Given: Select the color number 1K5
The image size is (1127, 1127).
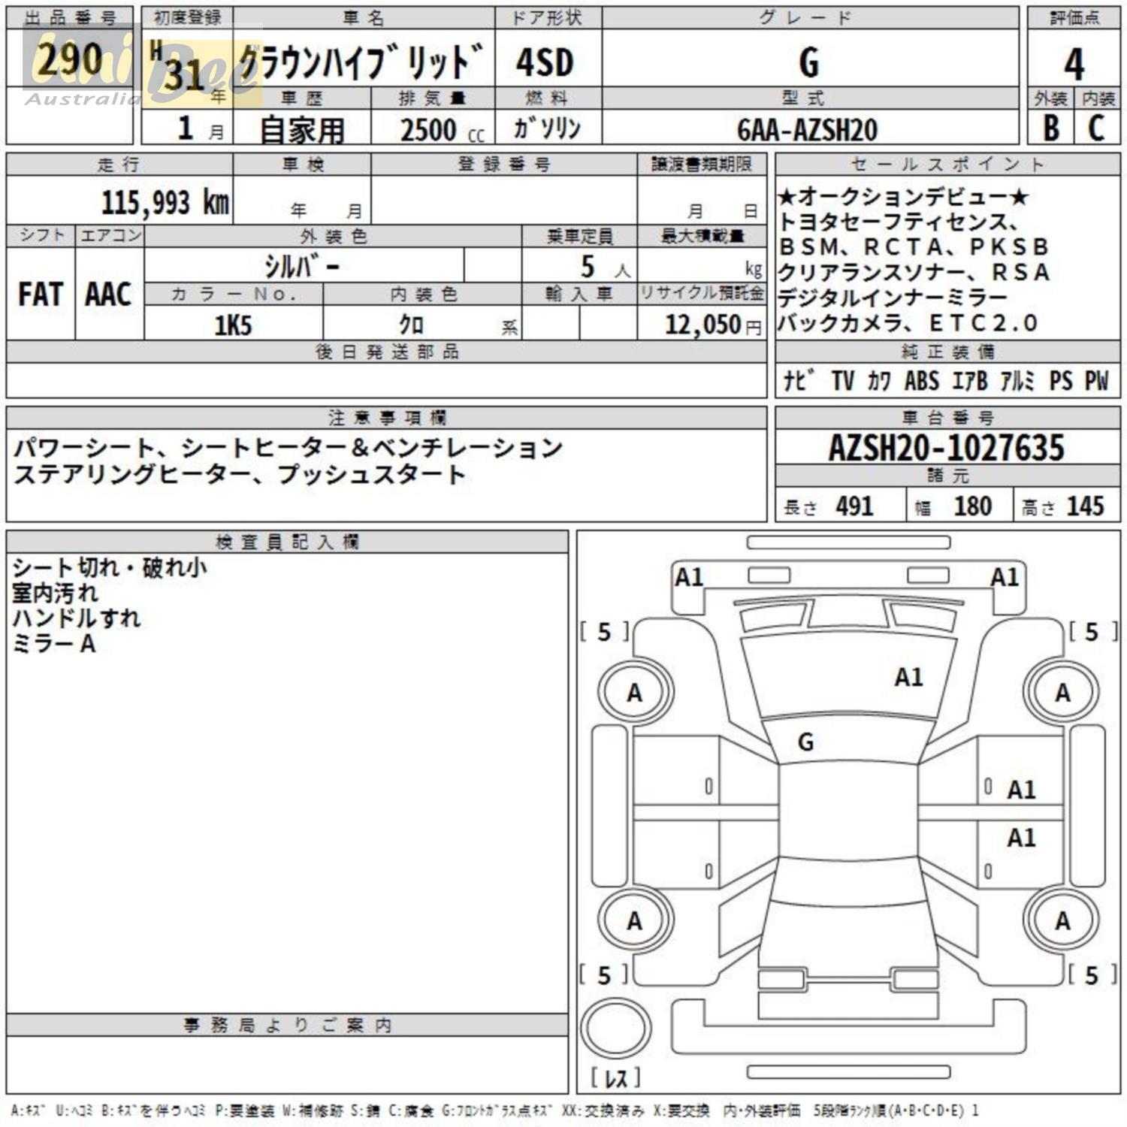Looking at the screenshot, I should click(233, 325).
